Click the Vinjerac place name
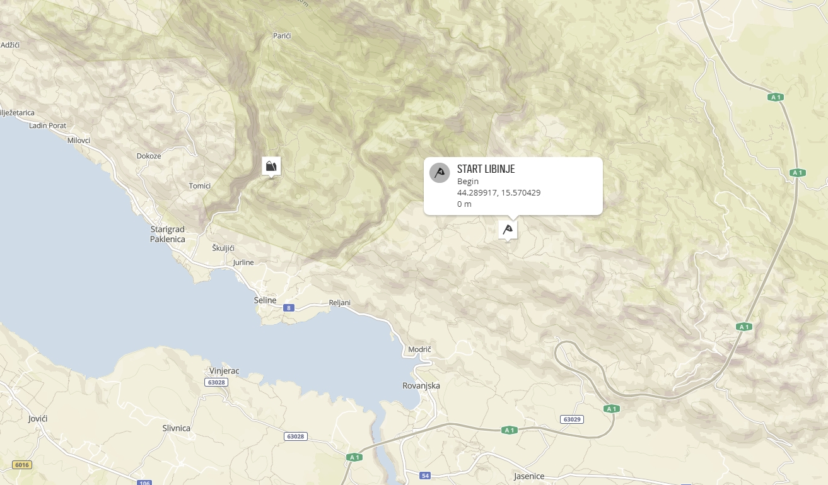This screenshot has height=485, width=828. point(224,371)
